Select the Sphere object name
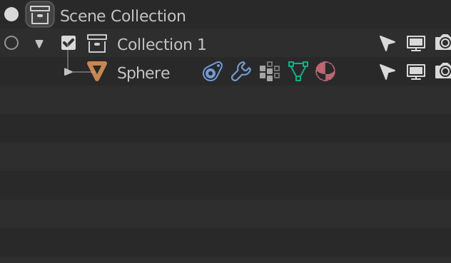 click(143, 73)
